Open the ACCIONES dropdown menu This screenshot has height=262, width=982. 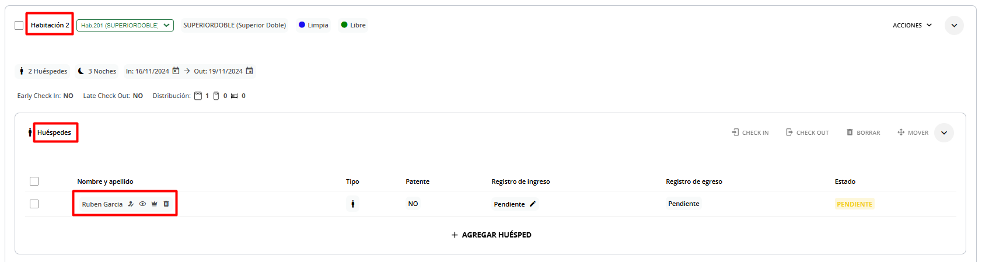tap(912, 25)
